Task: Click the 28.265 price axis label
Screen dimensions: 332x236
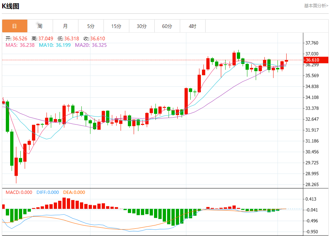Action: click(x=312, y=184)
